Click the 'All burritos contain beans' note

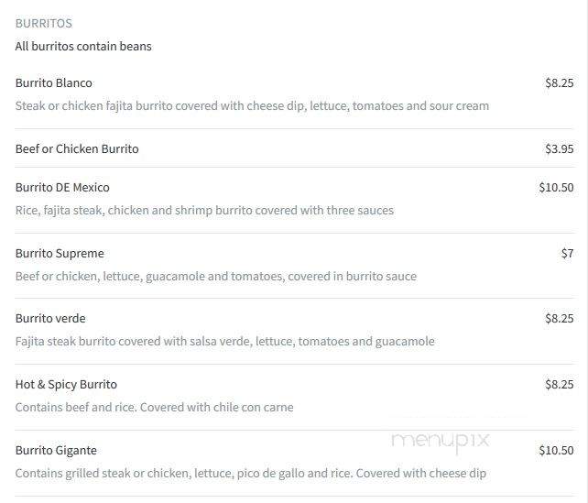point(83,47)
